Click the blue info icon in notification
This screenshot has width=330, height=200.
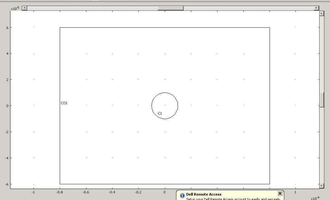point(182,196)
